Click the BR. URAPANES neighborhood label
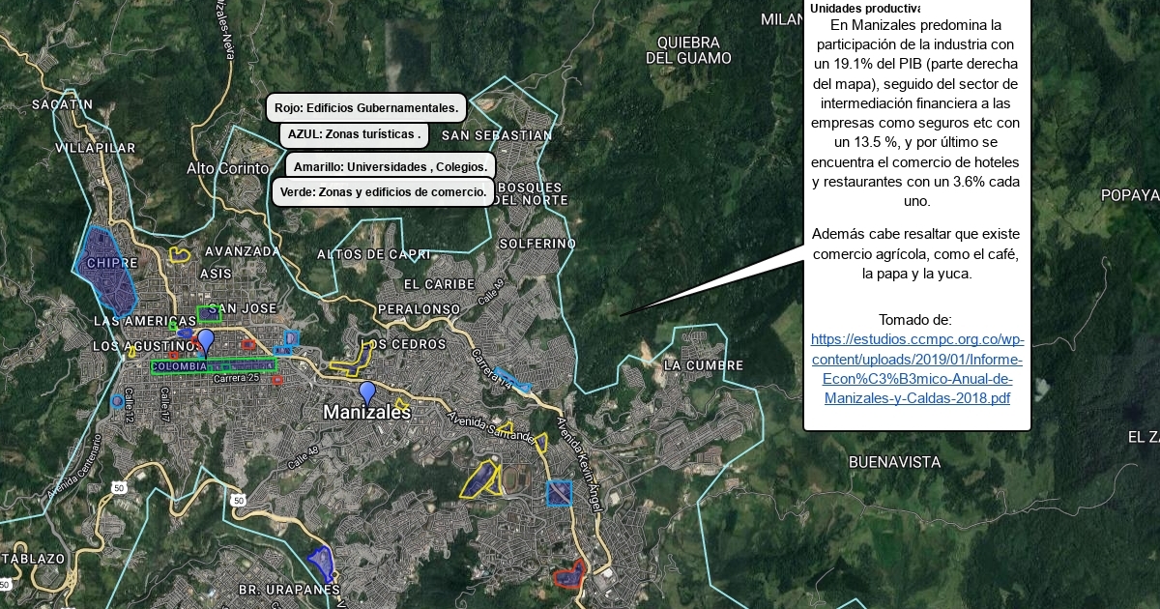This screenshot has width=1160, height=609. point(289,589)
